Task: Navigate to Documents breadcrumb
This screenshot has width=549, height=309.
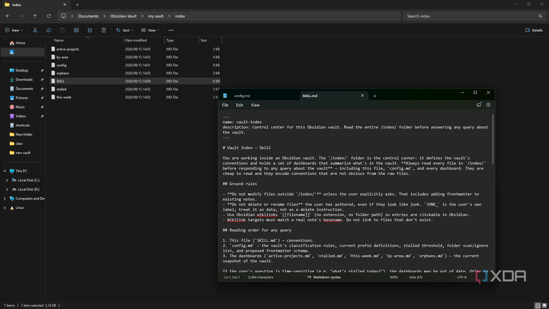Action: (x=88, y=16)
